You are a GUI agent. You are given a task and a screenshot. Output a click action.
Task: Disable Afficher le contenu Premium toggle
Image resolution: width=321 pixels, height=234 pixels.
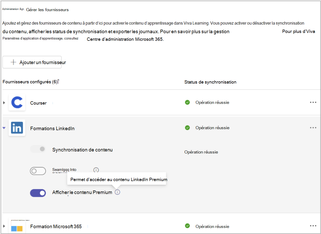tap(38, 193)
